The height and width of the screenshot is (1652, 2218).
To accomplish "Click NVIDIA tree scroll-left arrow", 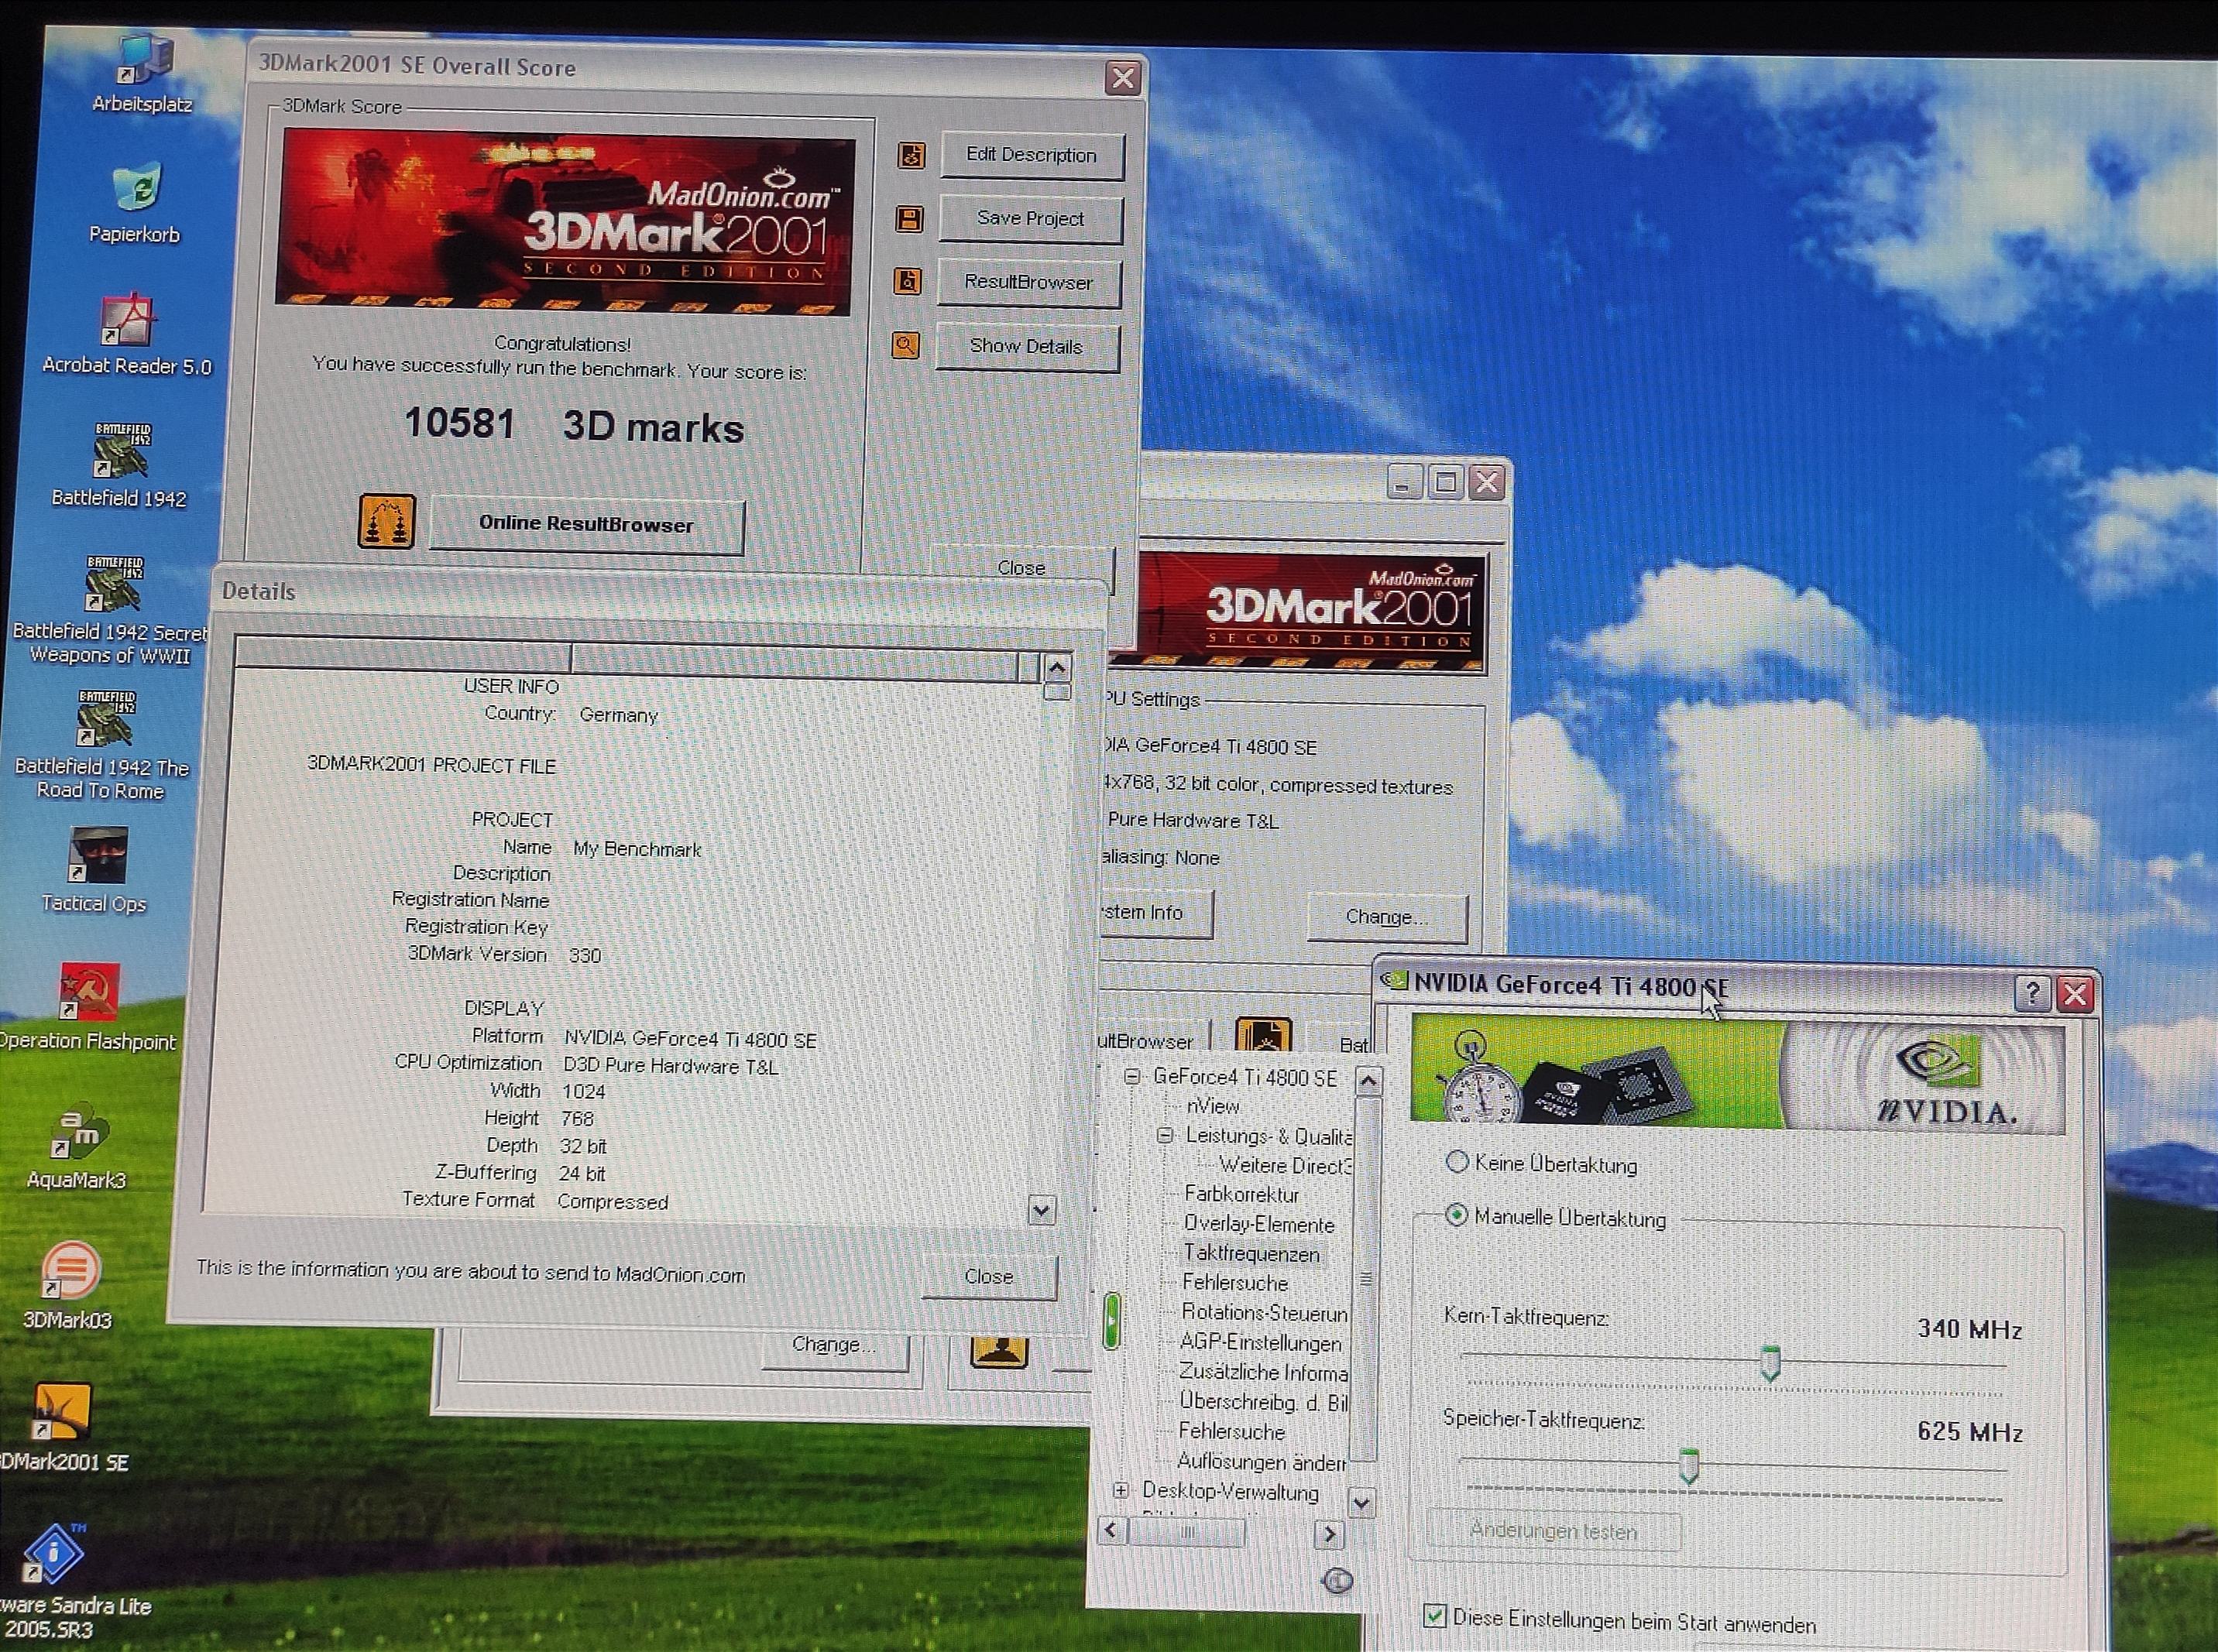I will click(x=1111, y=1530).
